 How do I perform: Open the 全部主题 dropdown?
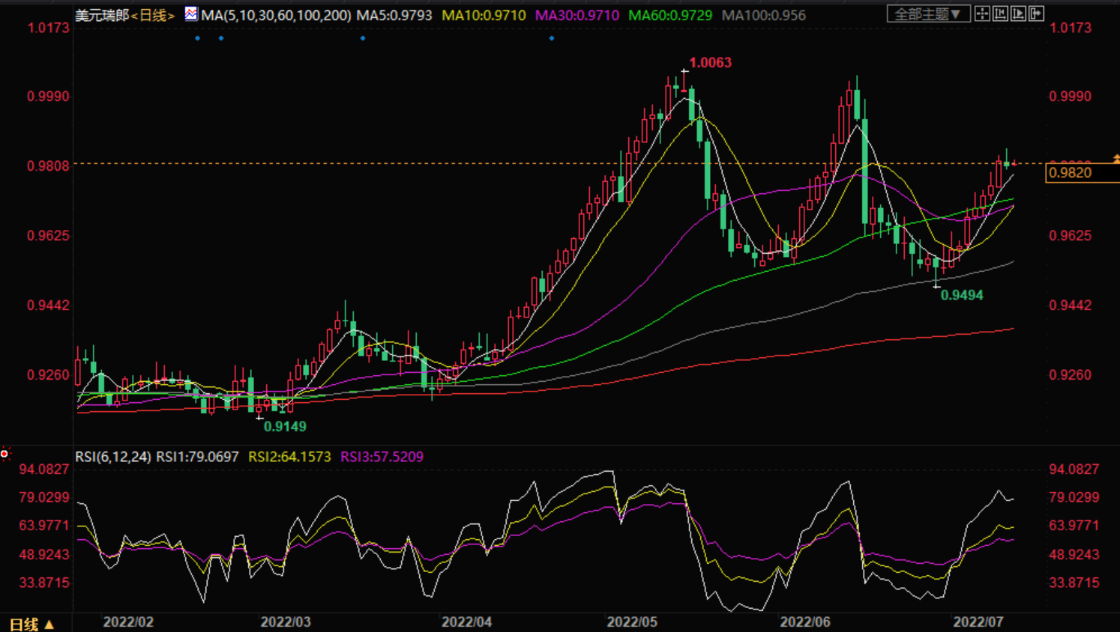click(927, 13)
